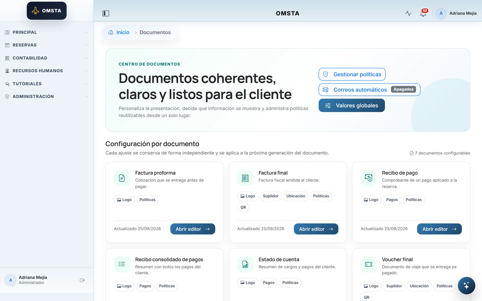Expand the RECURSOS HUMANOS chevron
Screen dimensions: 482x301
87,71
